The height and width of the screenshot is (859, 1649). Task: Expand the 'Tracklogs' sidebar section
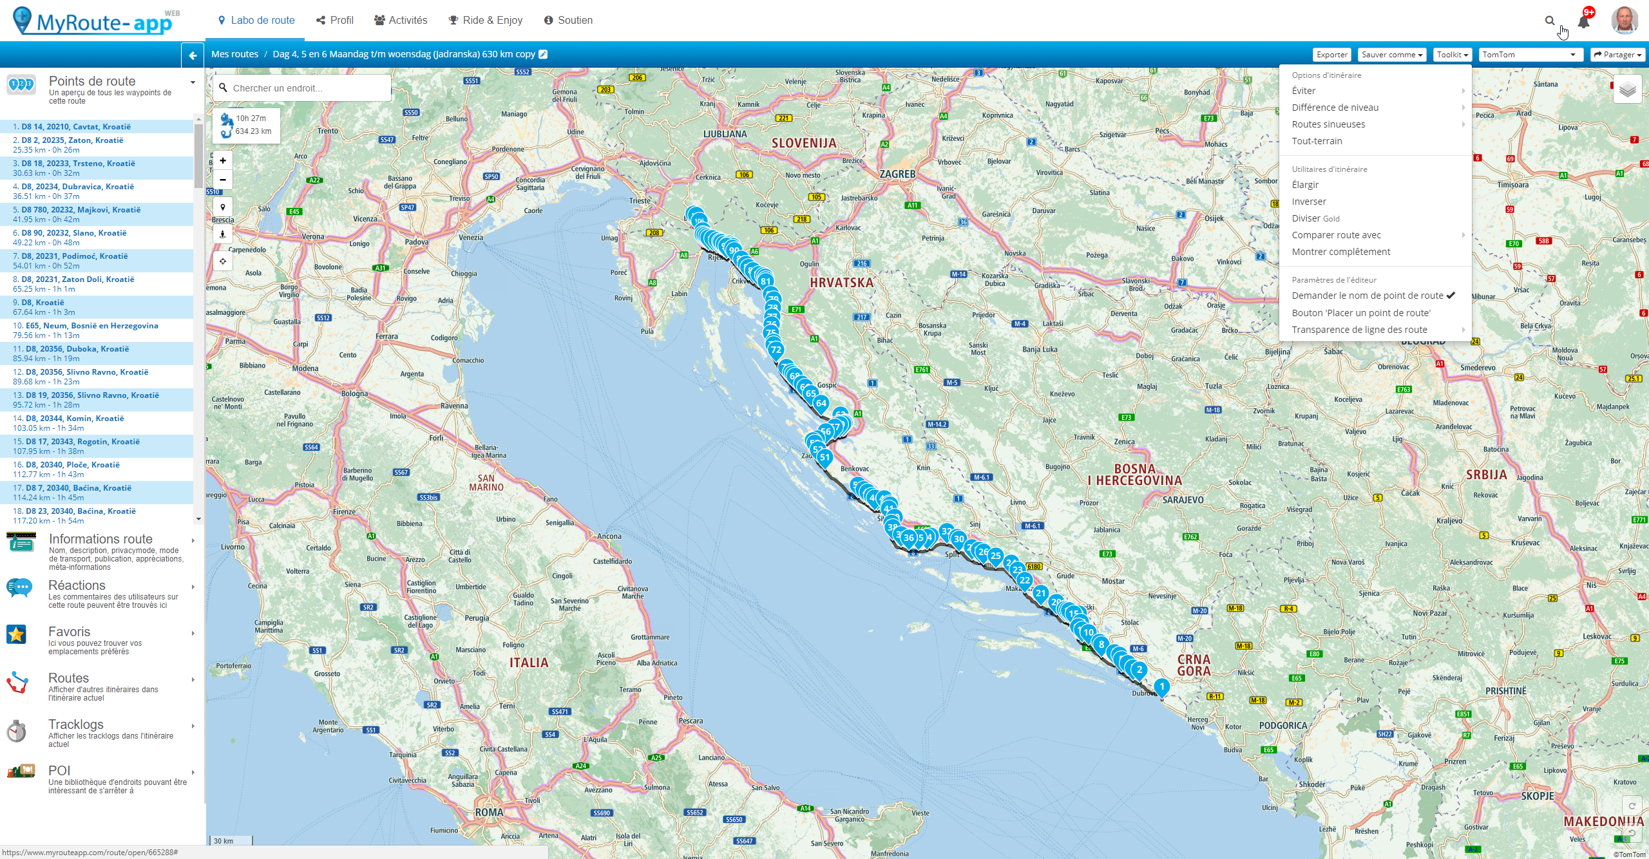[76, 724]
